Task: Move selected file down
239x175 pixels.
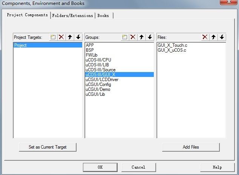Action: click(x=222, y=37)
